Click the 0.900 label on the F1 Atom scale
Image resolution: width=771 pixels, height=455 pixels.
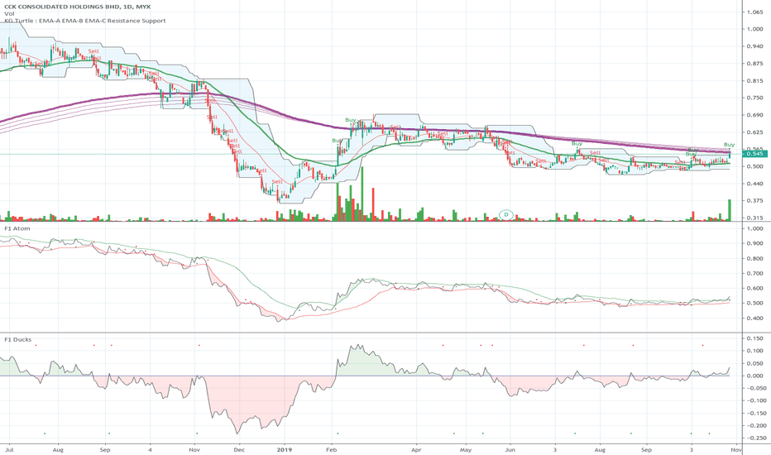pyautogui.click(x=754, y=243)
